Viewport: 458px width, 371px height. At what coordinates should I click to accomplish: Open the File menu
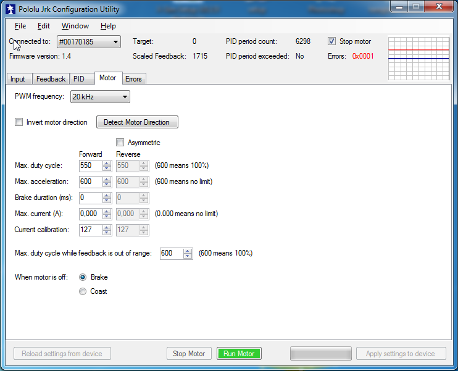20,26
